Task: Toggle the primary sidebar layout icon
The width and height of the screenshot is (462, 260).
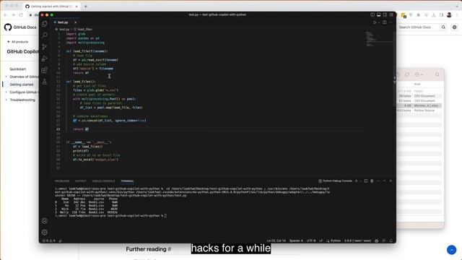Action: 372,14
